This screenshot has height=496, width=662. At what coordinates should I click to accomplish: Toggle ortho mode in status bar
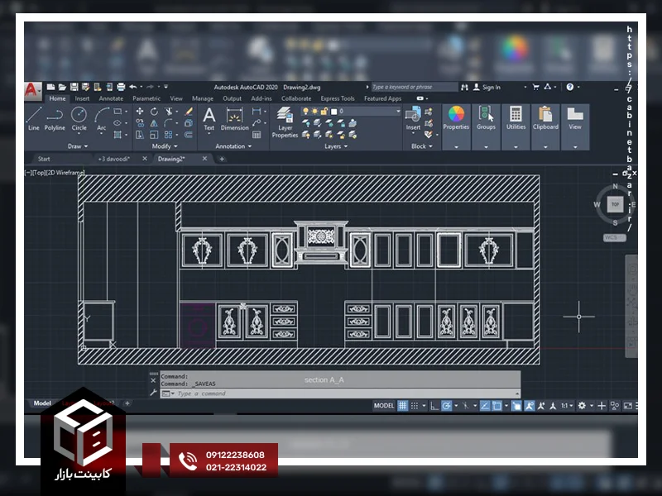pyautogui.click(x=434, y=406)
